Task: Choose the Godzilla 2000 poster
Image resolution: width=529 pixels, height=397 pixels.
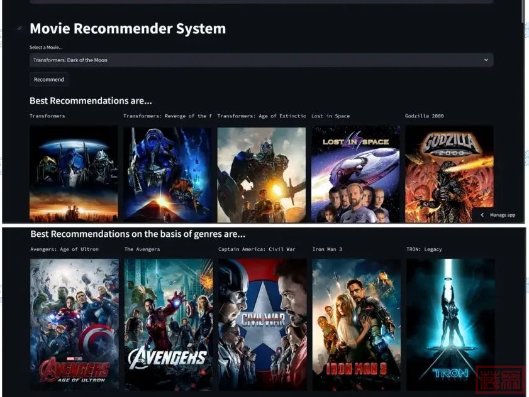Action: tap(449, 174)
